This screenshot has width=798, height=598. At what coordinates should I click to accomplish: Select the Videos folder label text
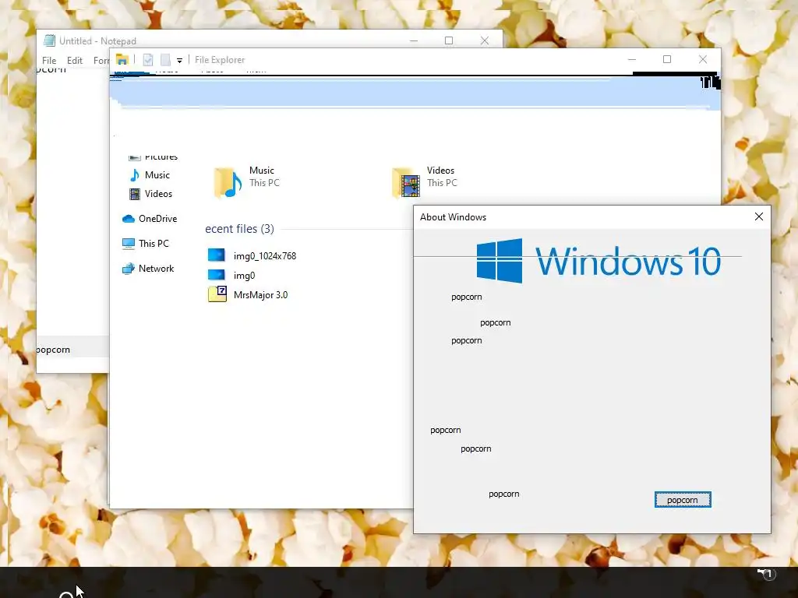pyautogui.click(x=441, y=171)
